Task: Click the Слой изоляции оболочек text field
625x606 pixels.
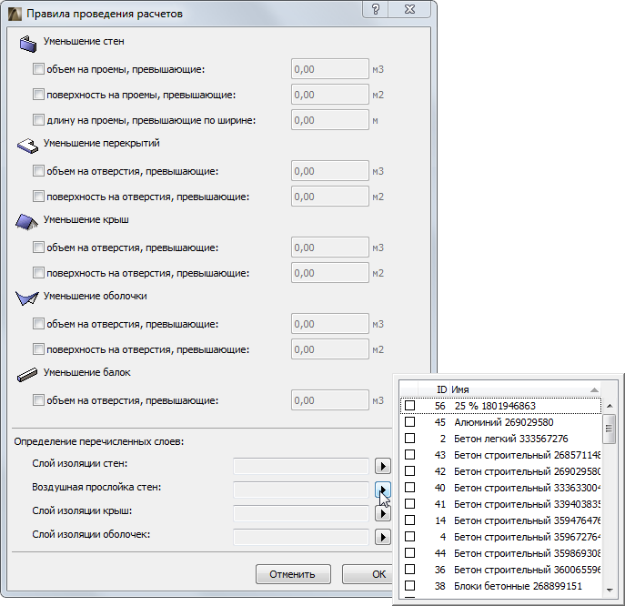Action: tap(301, 537)
